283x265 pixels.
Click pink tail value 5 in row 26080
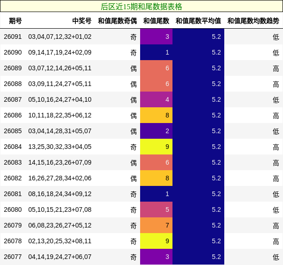coord(156,210)
